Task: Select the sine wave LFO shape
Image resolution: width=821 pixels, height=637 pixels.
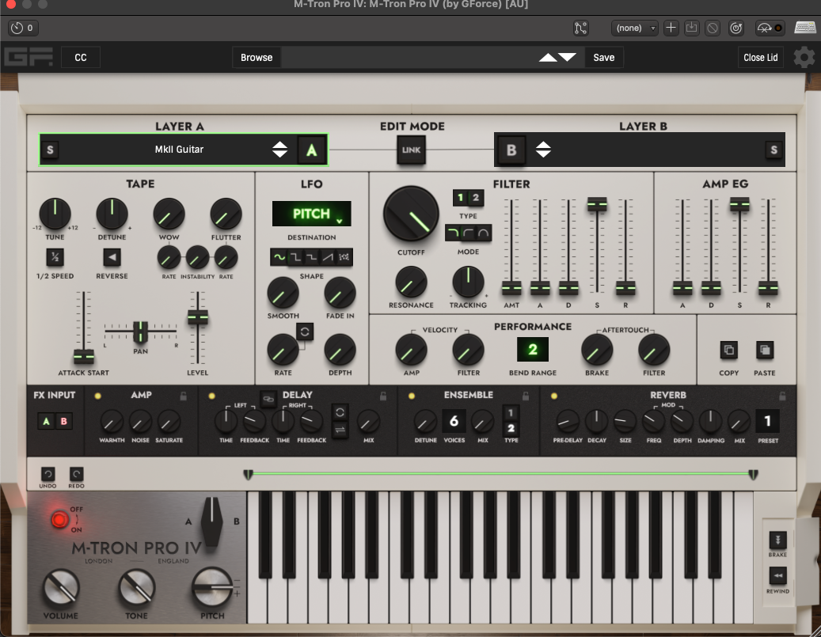Action: (x=279, y=257)
